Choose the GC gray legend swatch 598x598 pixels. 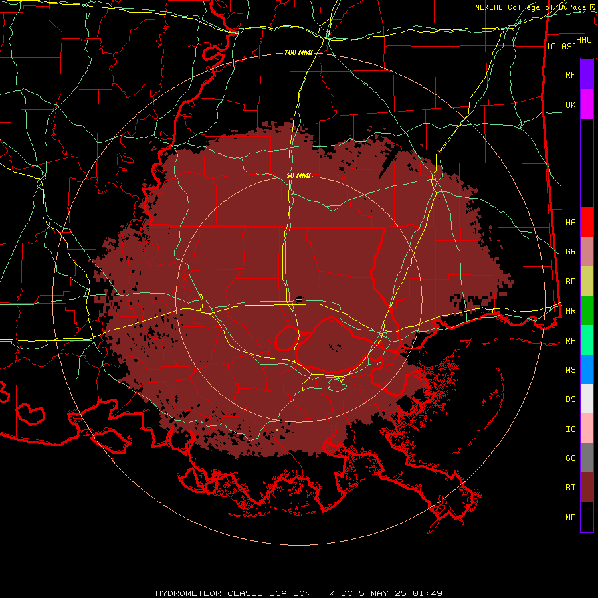tap(587, 458)
